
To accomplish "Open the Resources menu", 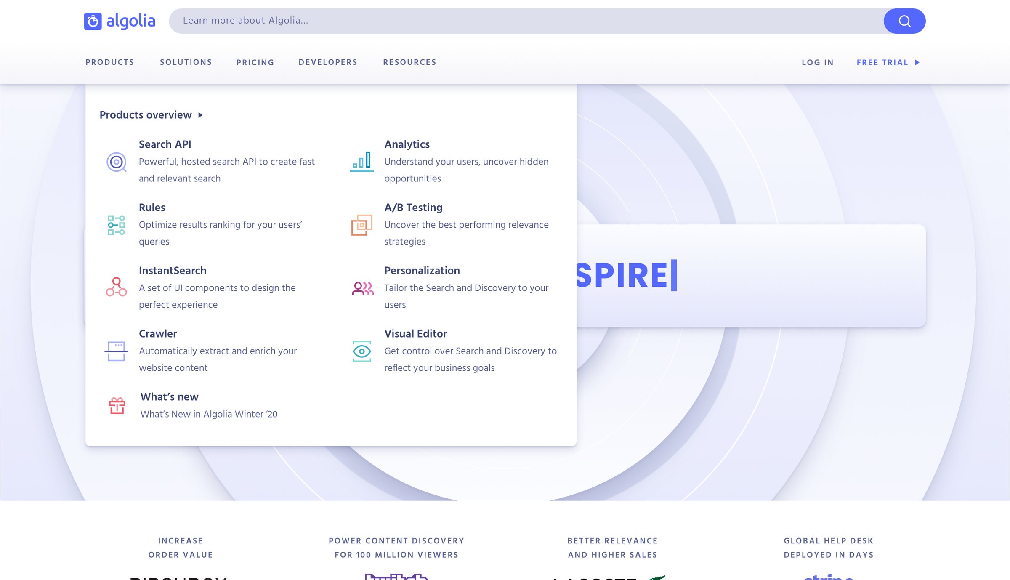I will click(x=410, y=62).
